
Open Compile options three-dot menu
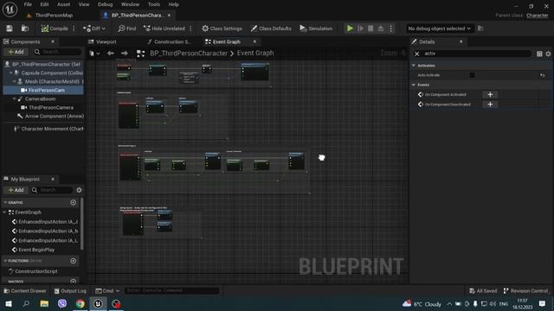click(x=74, y=29)
